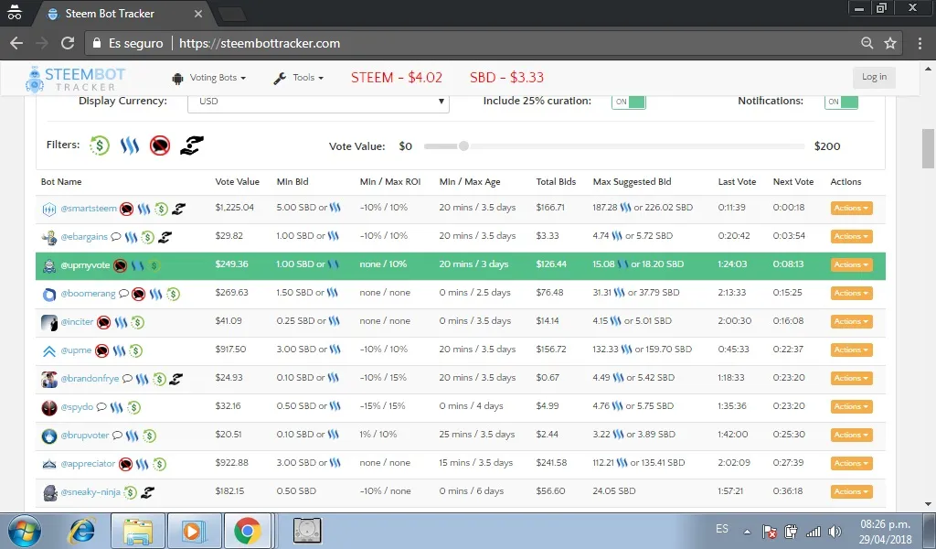Click the boomerang bot avatar icon
This screenshot has height=549, width=936.
(49, 294)
